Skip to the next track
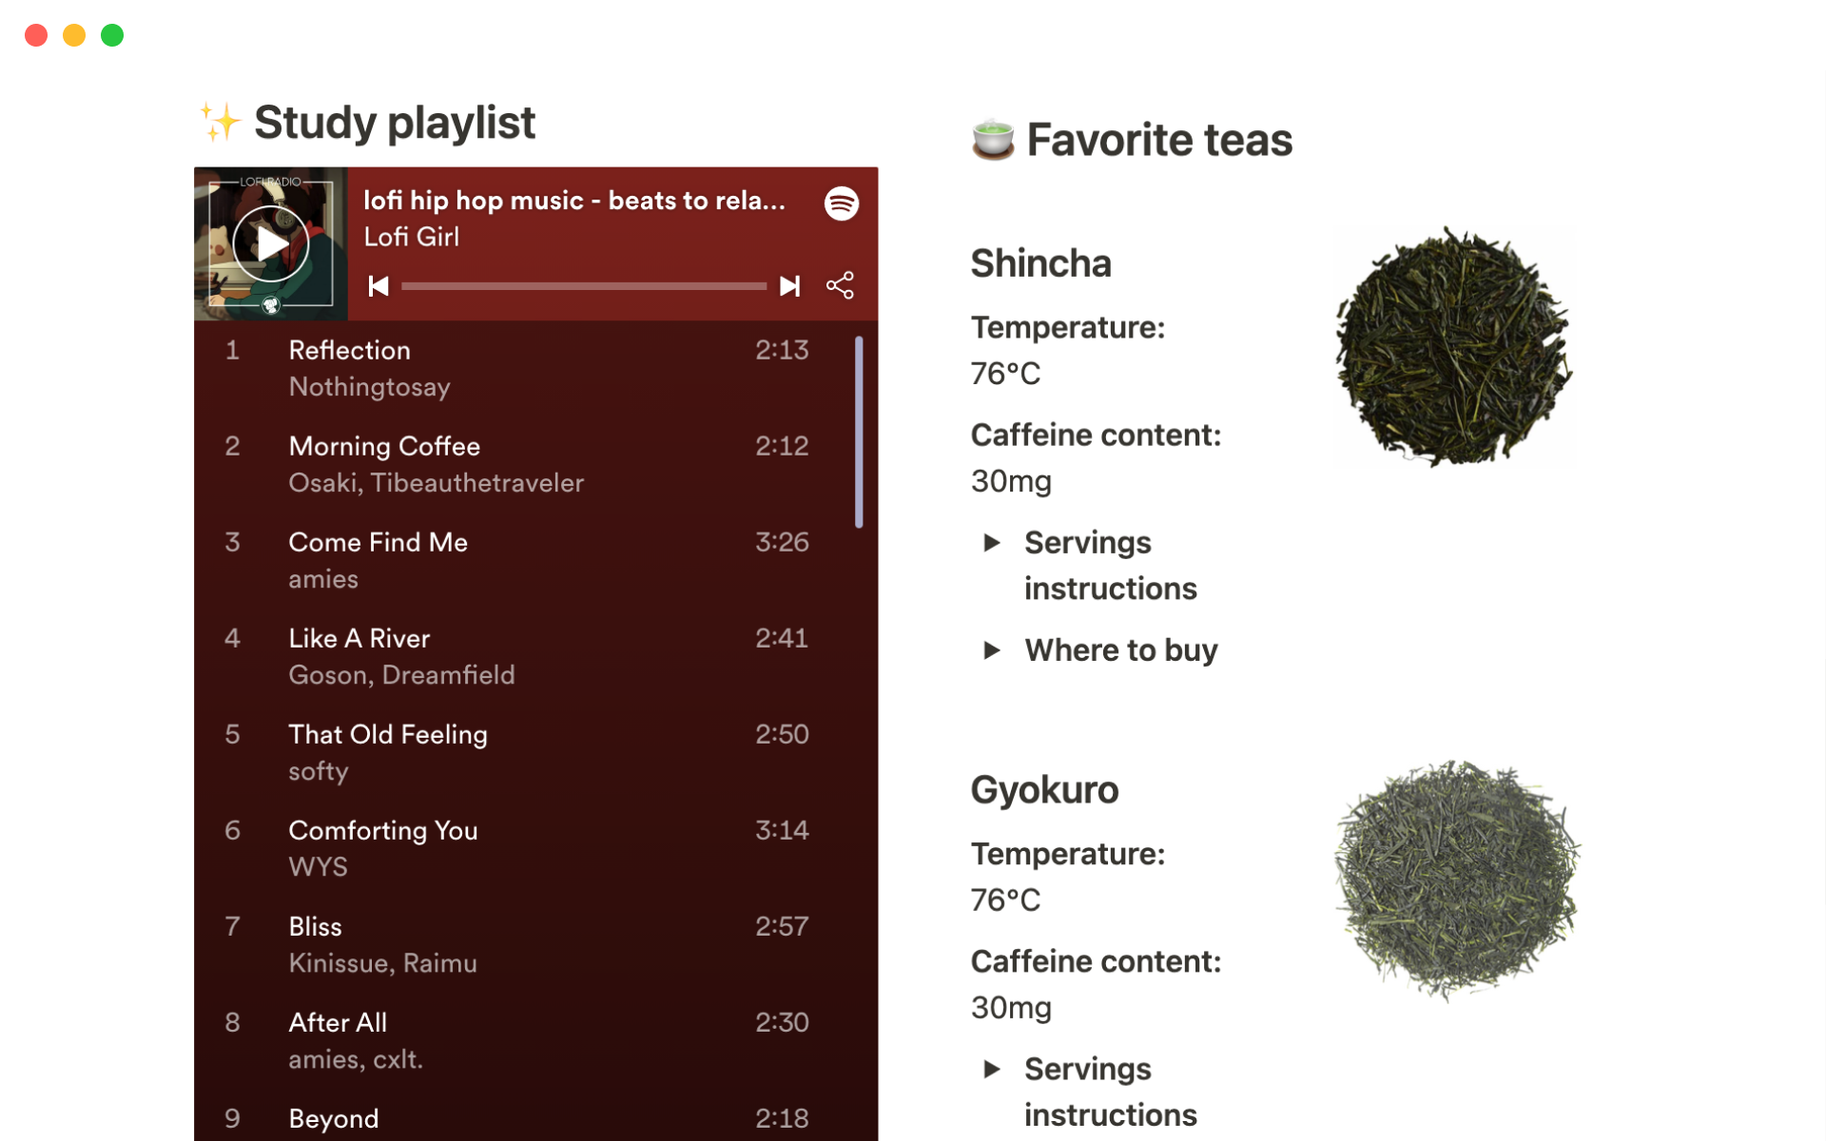Image resolution: width=1826 pixels, height=1141 pixels. (x=789, y=286)
